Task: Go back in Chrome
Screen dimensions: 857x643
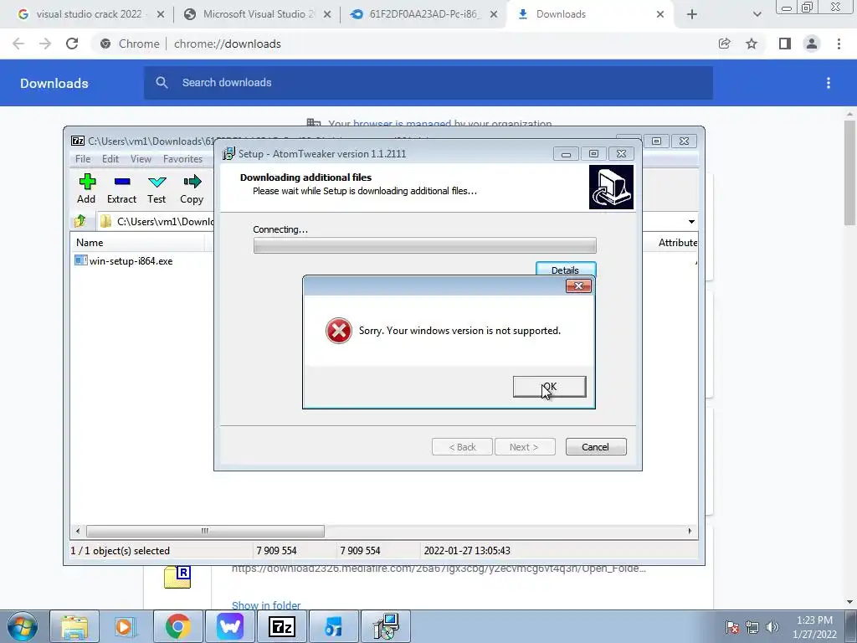Action: coord(18,44)
